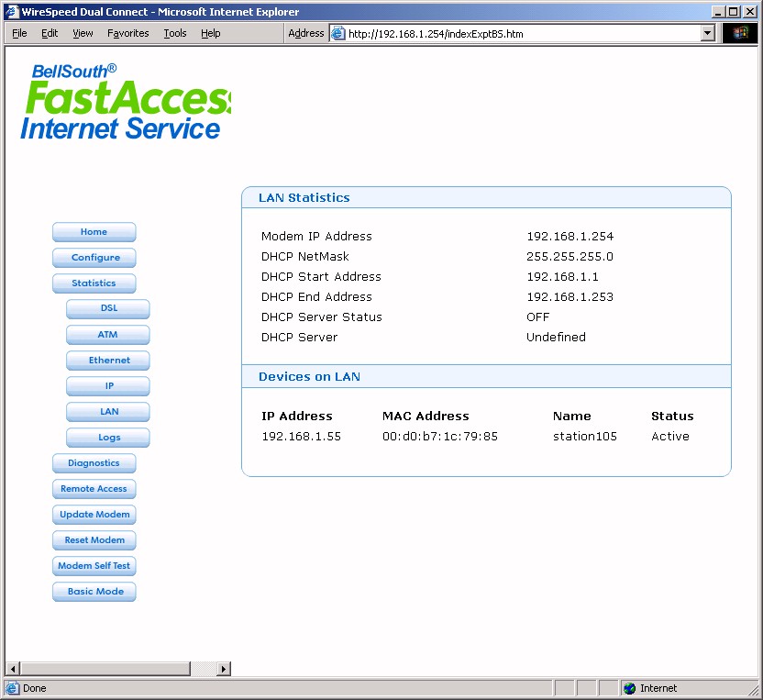Image resolution: width=763 pixels, height=700 pixels.
Task: Click device IP address 192.168.1.55
Action: click(301, 437)
